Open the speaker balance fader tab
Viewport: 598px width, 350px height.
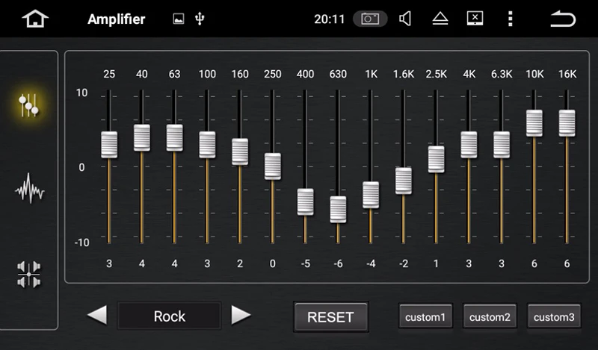click(28, 274)
